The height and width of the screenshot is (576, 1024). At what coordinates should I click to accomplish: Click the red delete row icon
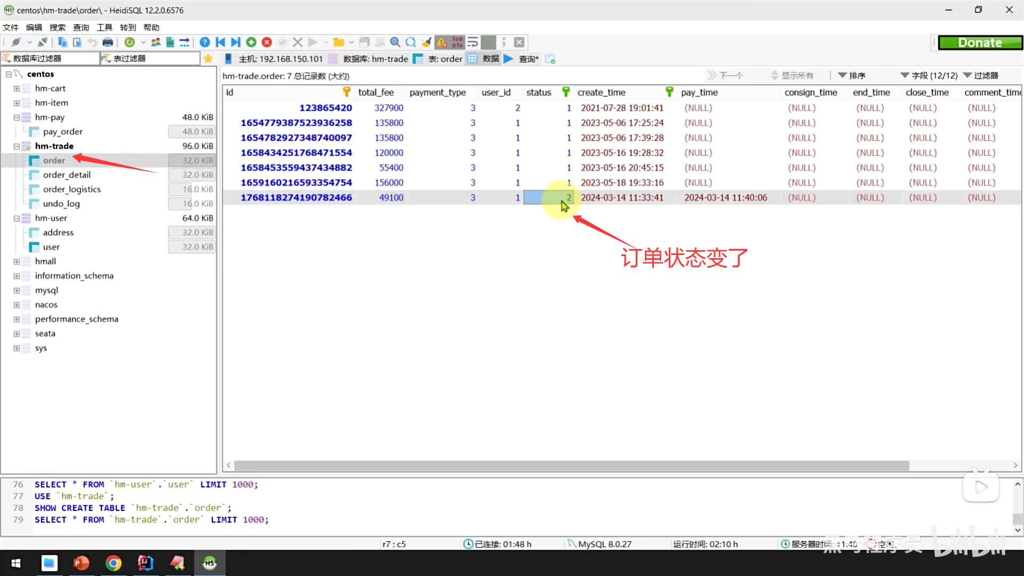tap(267, 42)
